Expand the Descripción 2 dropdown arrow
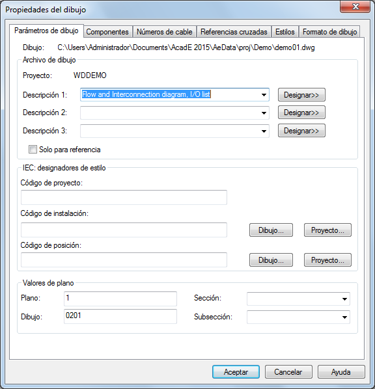 (x=264, y=113)
